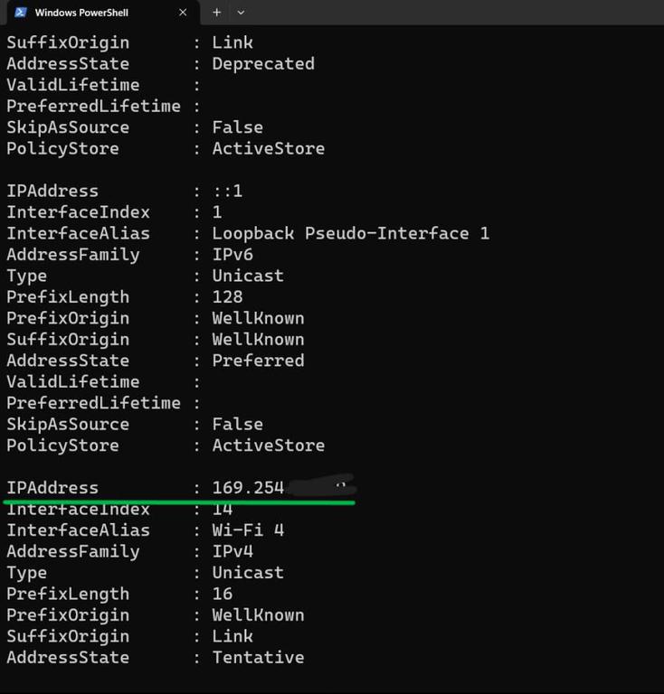
Task: Click the InterfaceIndex value 14
Action: pyautogui.click(x=223, y=510)
